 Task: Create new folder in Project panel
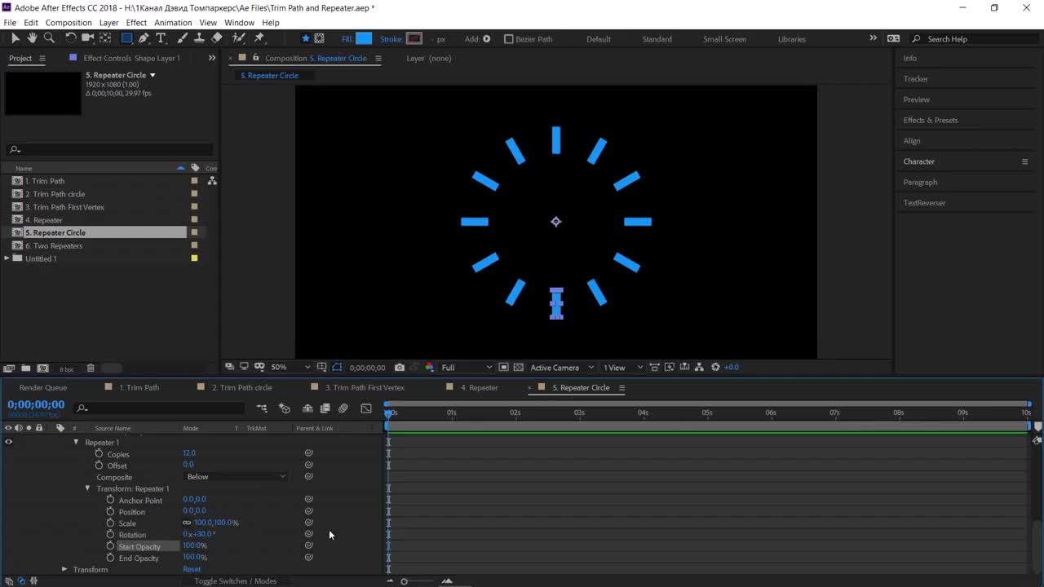[26, 369]
